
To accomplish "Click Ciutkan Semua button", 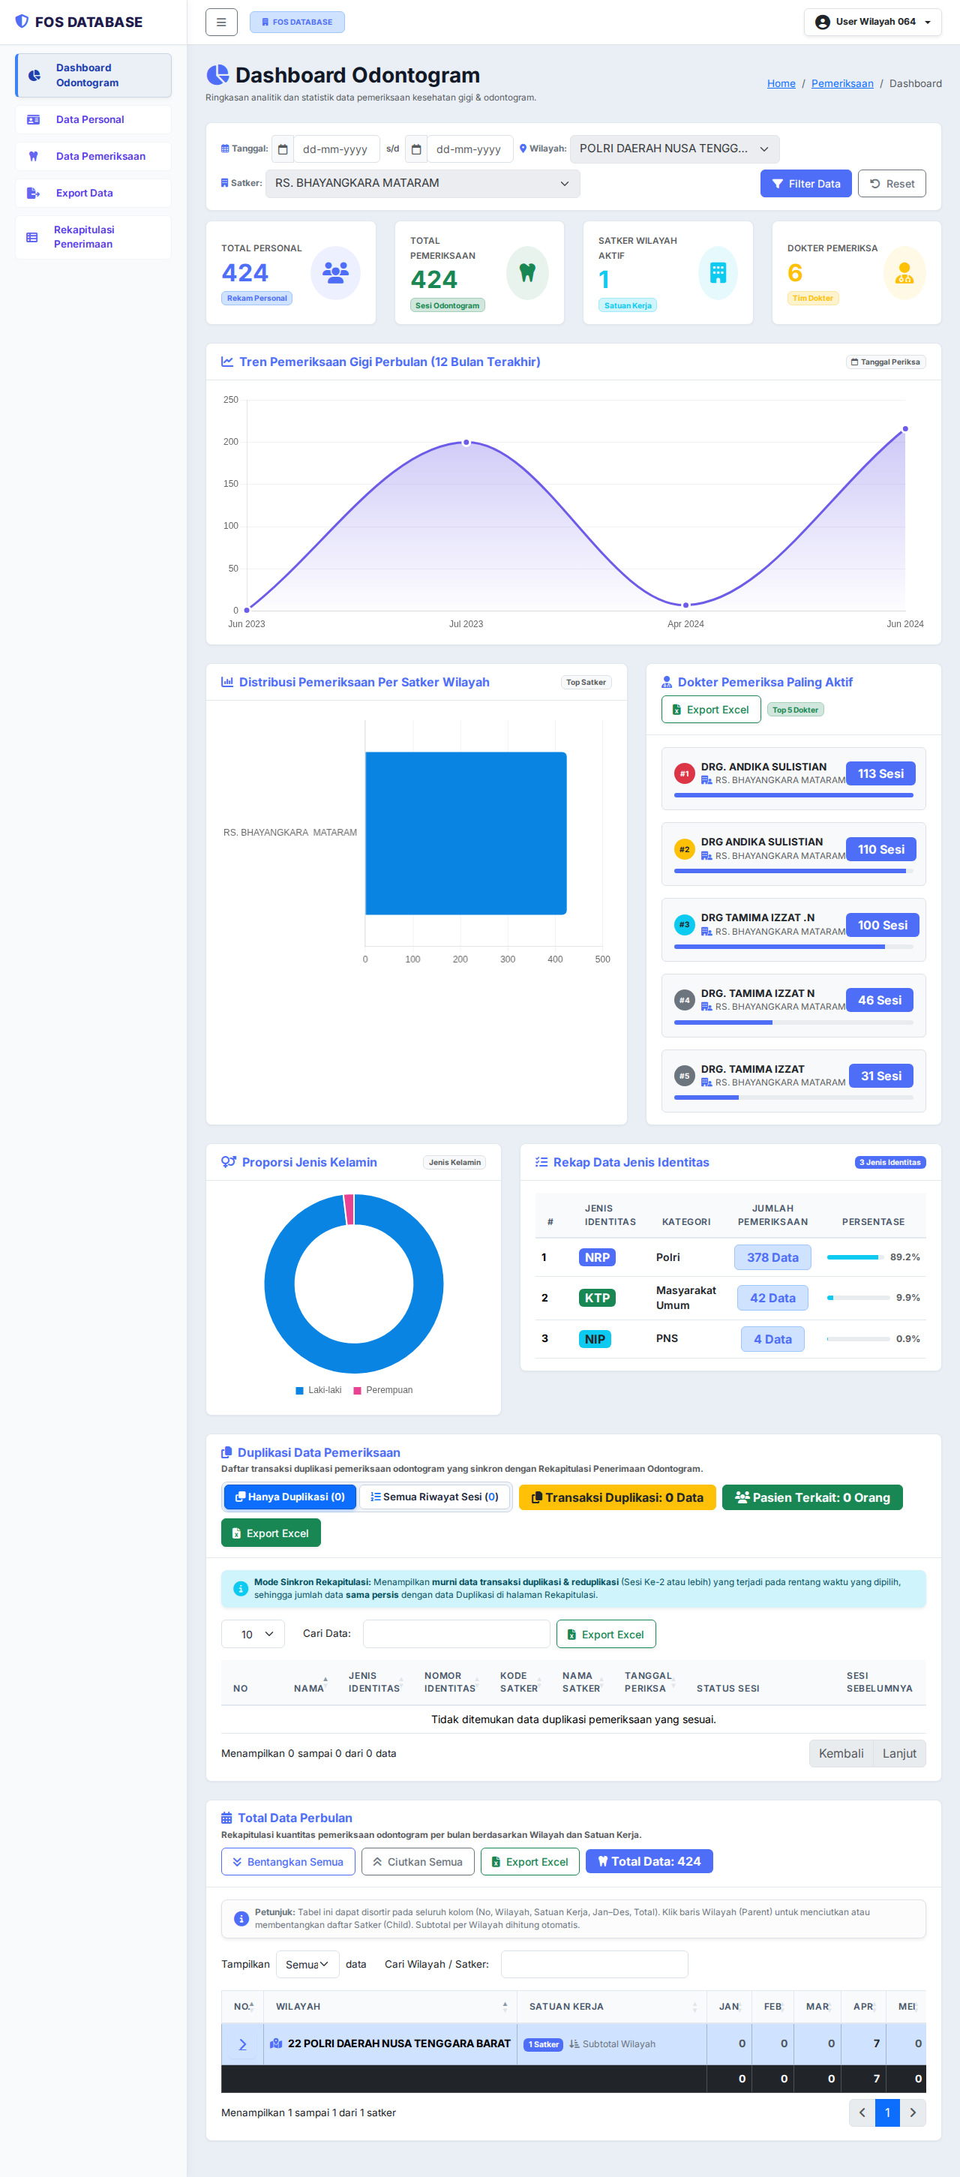I will [x=418, y=1862].
